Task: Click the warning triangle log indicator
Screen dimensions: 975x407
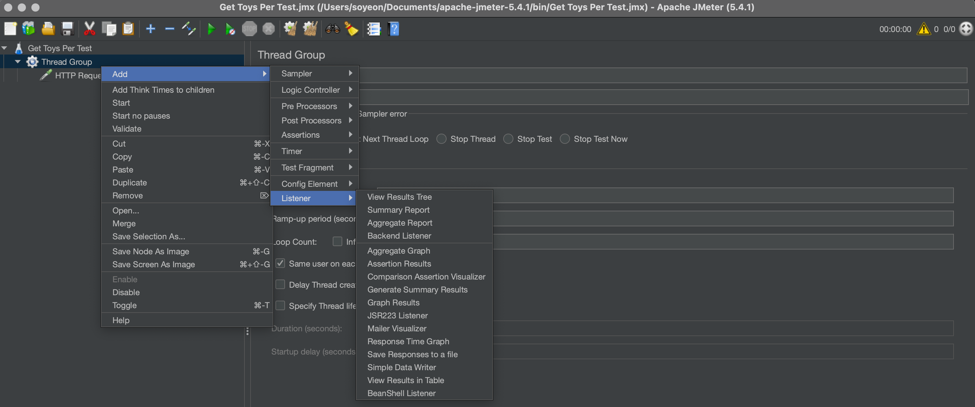Action: [x=923, y=29]
